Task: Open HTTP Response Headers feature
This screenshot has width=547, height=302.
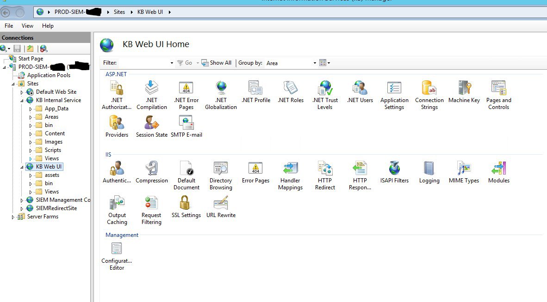Action: [x=360, y=175]
